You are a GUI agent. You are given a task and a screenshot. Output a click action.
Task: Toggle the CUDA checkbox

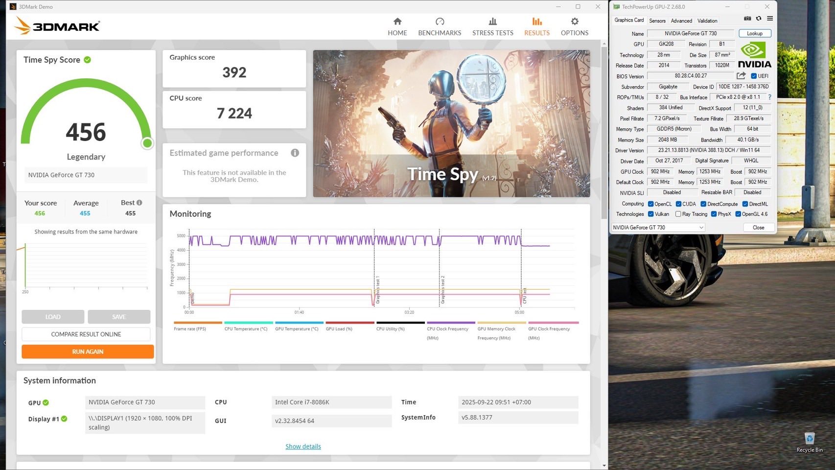(678, 204)
